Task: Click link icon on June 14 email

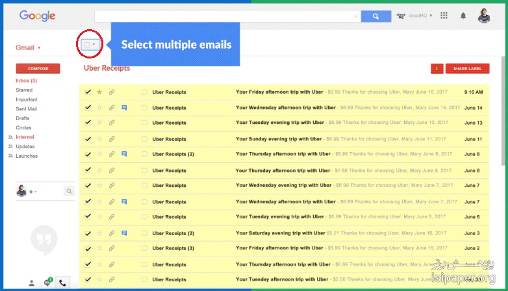Action: pos(112,108)
